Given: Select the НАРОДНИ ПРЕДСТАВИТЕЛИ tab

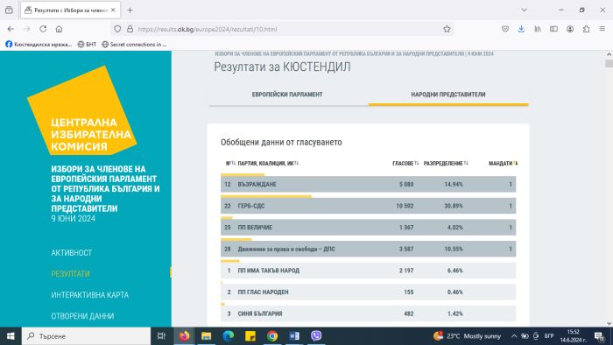Looking at the screenshot, I should (448, 95).
